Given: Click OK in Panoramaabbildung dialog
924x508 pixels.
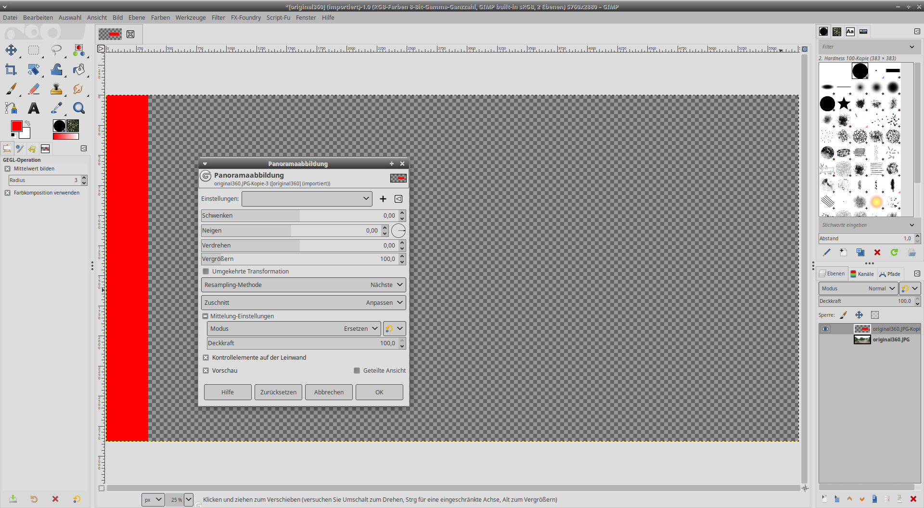Looking at the screenshot, I should click(x=379, y=392).
